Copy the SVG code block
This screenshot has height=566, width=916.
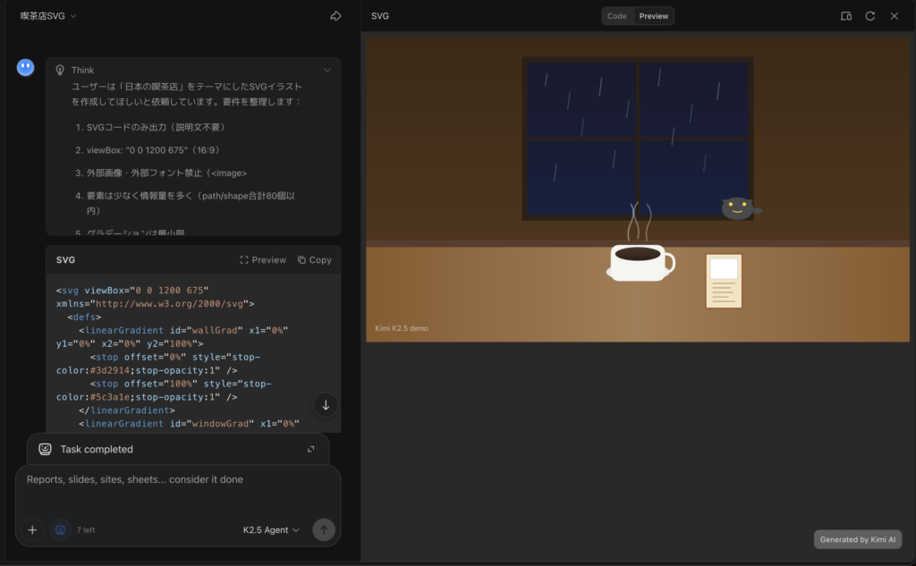coord(314,260)
